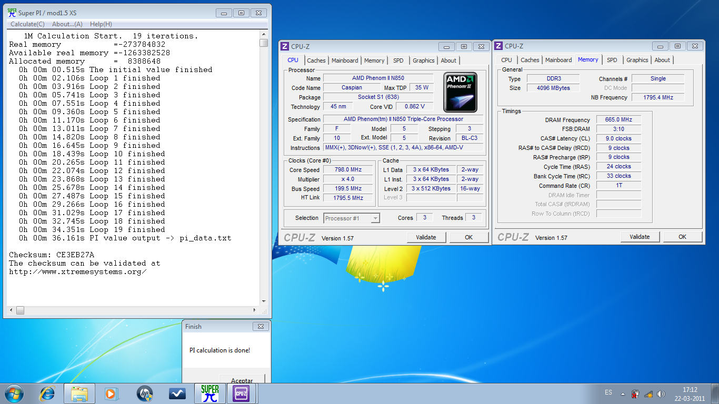Screen dimensions: 719x404
Task: Click right CPU-Z window title icon
Action: [x=498, y=46]
